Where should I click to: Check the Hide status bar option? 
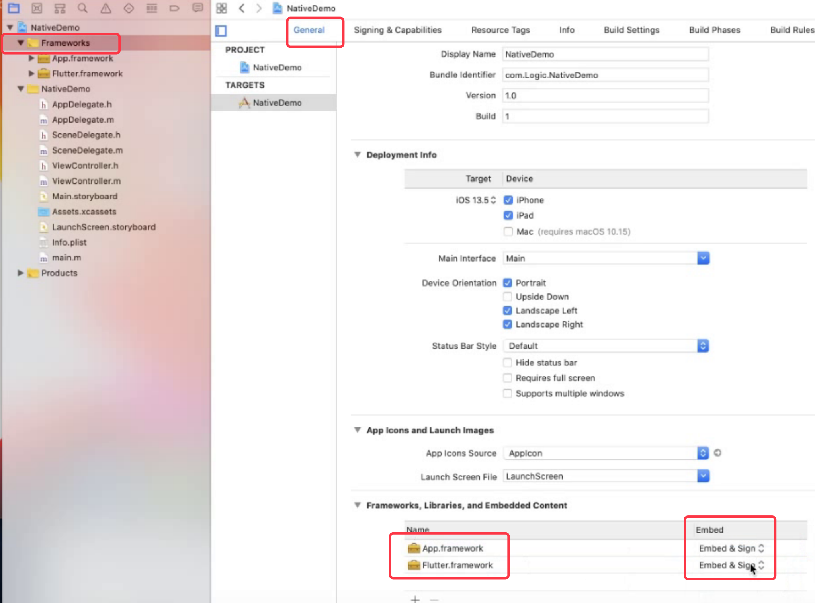coord(508,363)
